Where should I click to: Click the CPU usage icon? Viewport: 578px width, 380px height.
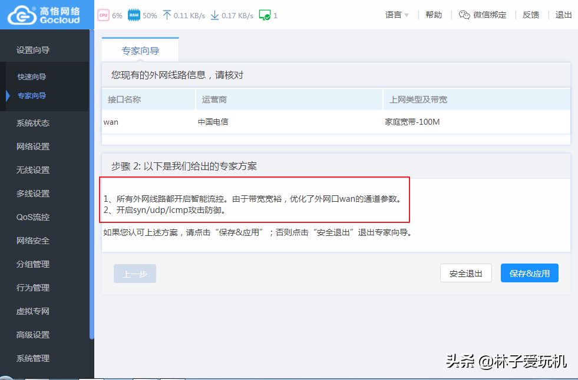pyautogui.click(x=103, y=15)
